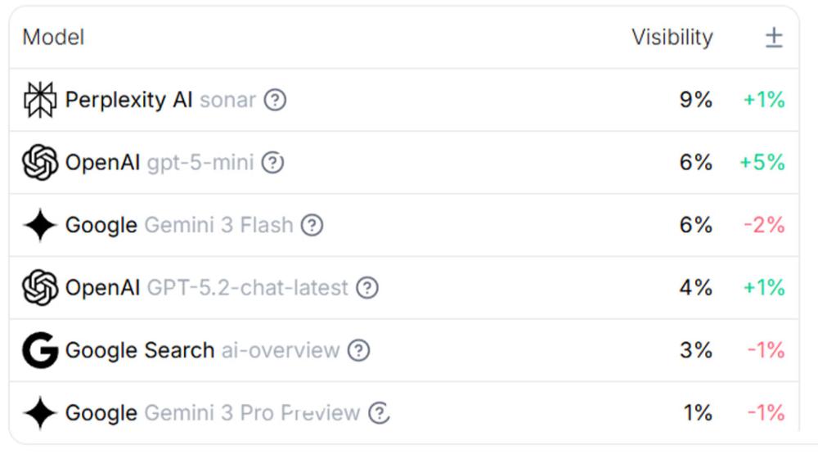Screen dimensions: 818x454
Task: Open help icon next to GPT-5.2-chat-latest
Action: coord(367,288)
